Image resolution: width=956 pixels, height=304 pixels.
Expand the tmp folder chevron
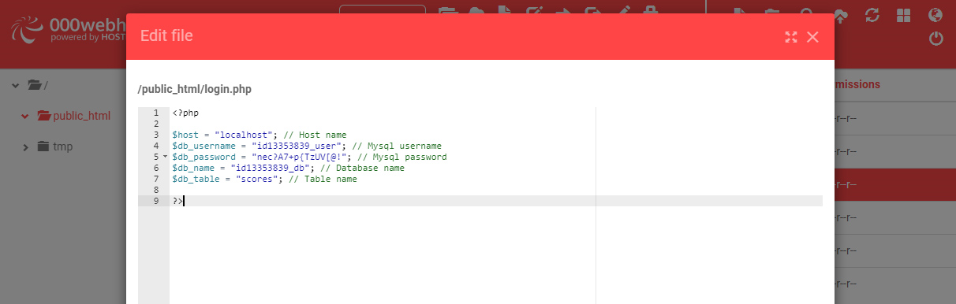[x=25, y=147]
